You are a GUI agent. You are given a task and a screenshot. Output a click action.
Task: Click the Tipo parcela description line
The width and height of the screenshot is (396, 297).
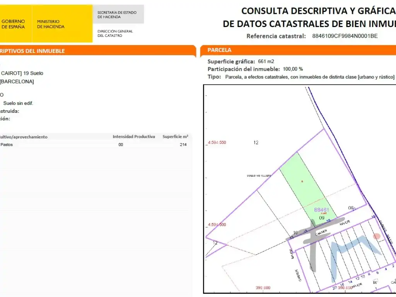(x=301, y=77)
